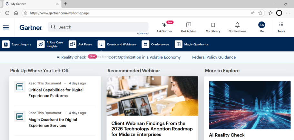The height and width of the screenshot is (140, 294).
Task: Open AI Reality Check card title
Action: pos(227,135)
